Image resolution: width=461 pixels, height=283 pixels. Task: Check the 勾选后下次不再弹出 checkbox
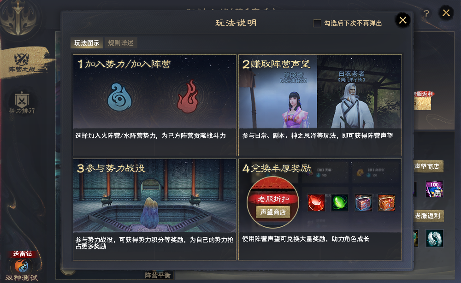pyautogui.click(x=317, y=23)
